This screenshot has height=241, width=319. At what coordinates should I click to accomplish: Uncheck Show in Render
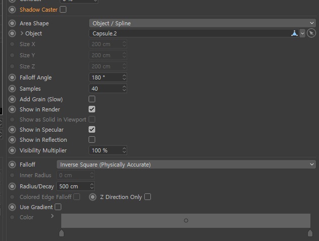[x=92, y=109]
